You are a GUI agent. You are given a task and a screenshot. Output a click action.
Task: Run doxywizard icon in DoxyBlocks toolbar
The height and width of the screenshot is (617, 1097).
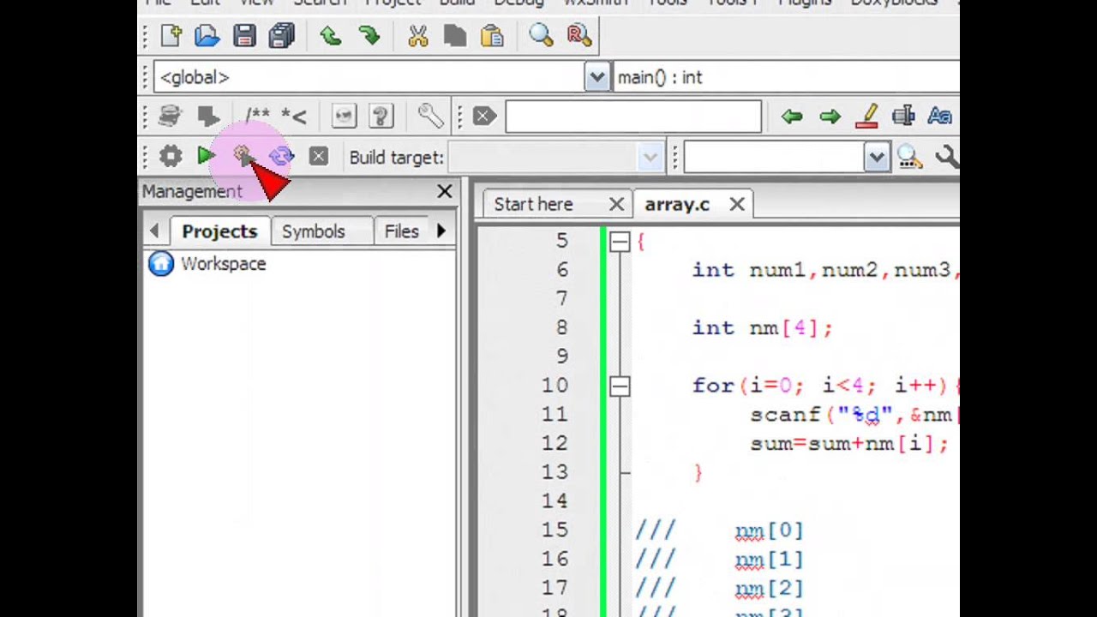point(170,116)
